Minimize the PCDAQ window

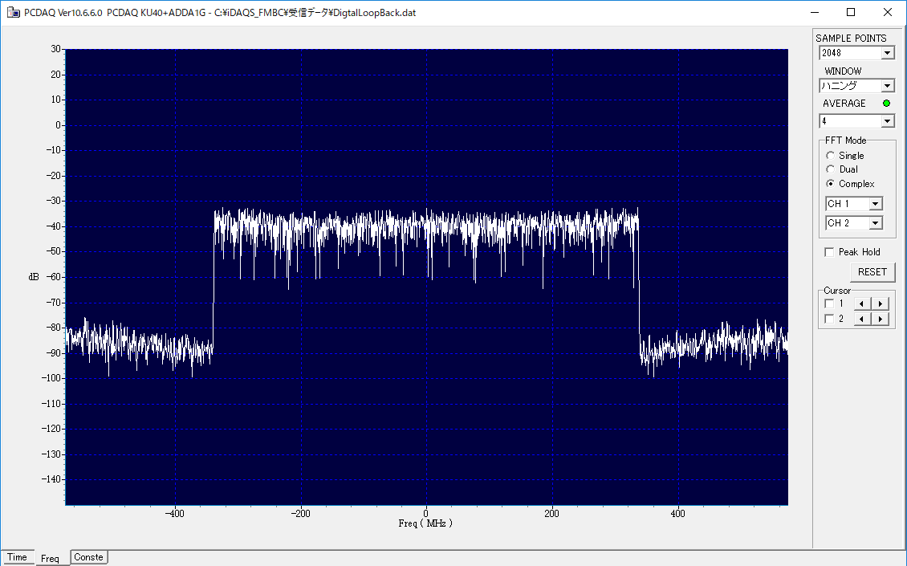[x=815, y=13]
